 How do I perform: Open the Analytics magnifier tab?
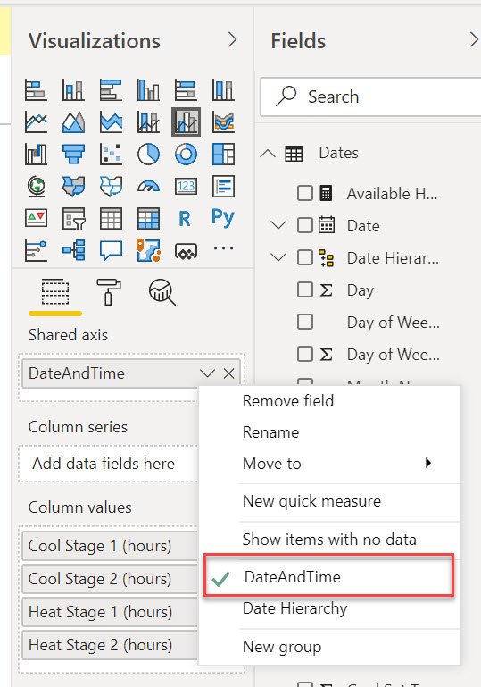pos(162,292)
